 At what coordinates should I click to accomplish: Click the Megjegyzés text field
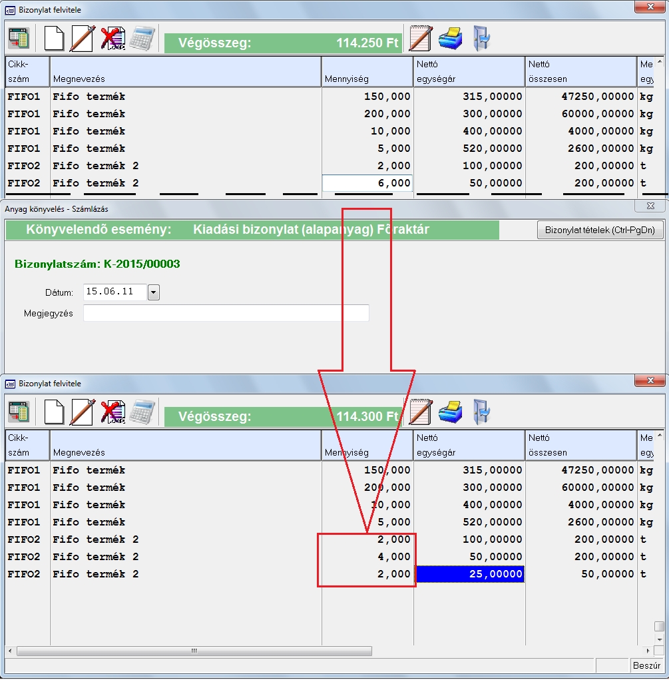pyautogui.click(x=226, y=313)
